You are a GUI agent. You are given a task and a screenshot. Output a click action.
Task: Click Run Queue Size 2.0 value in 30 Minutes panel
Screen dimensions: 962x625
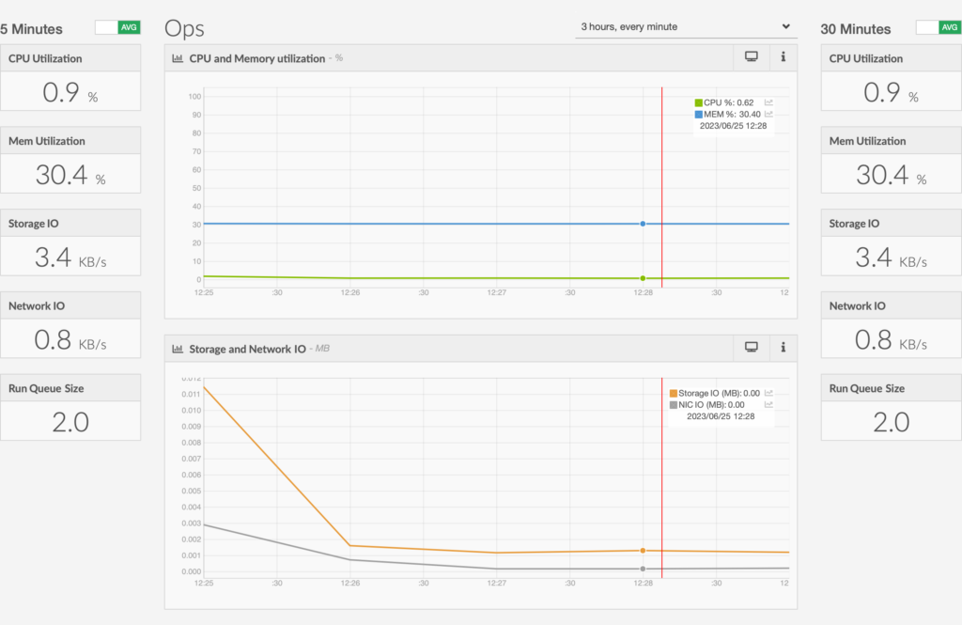tap(891, 422)
